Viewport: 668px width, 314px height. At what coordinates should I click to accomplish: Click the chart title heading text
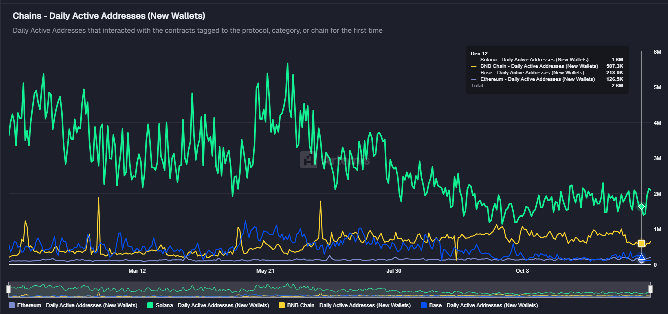point(109,16)
